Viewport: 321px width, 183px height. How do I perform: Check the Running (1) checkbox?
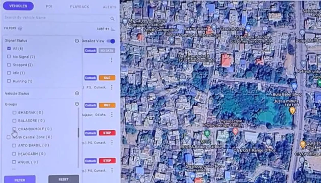pos(9,81)
